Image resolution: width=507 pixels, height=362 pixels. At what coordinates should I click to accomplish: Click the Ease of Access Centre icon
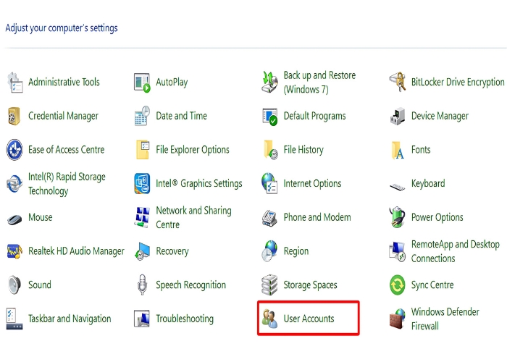(14, 150)
